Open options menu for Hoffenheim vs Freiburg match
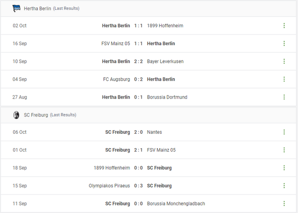Screen dimensions: 298x213 [284, 168]
